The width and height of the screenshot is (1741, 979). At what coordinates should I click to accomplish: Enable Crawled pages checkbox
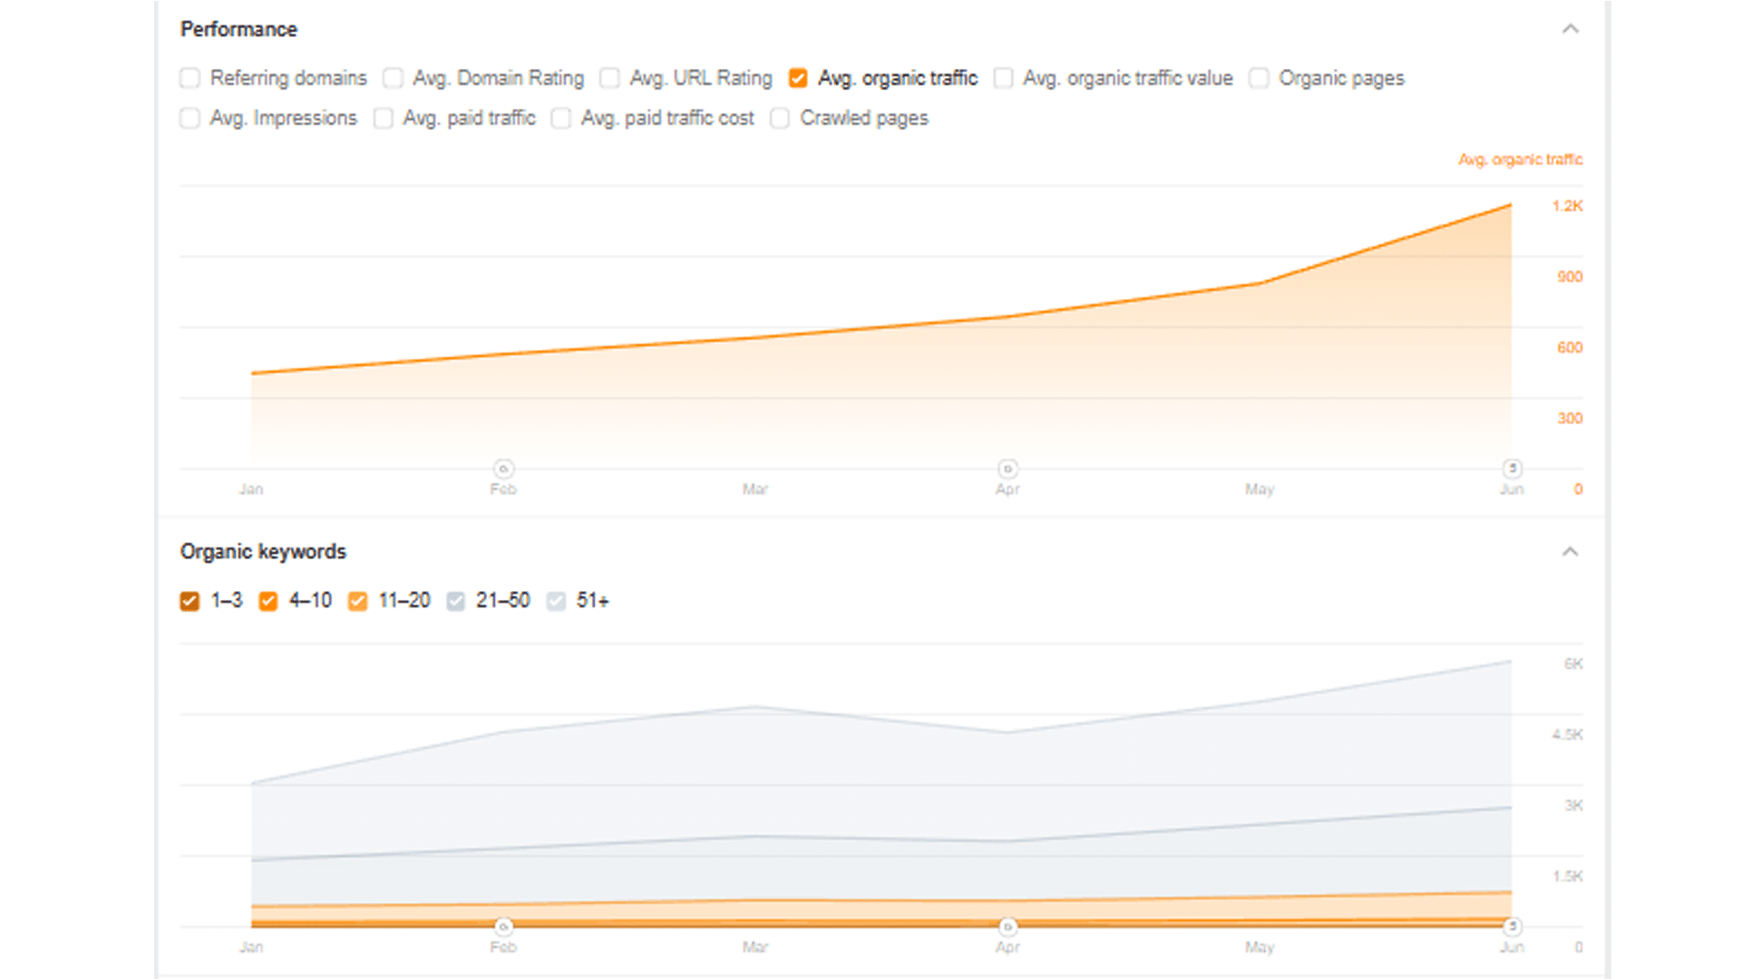click(x=780, y=118)
